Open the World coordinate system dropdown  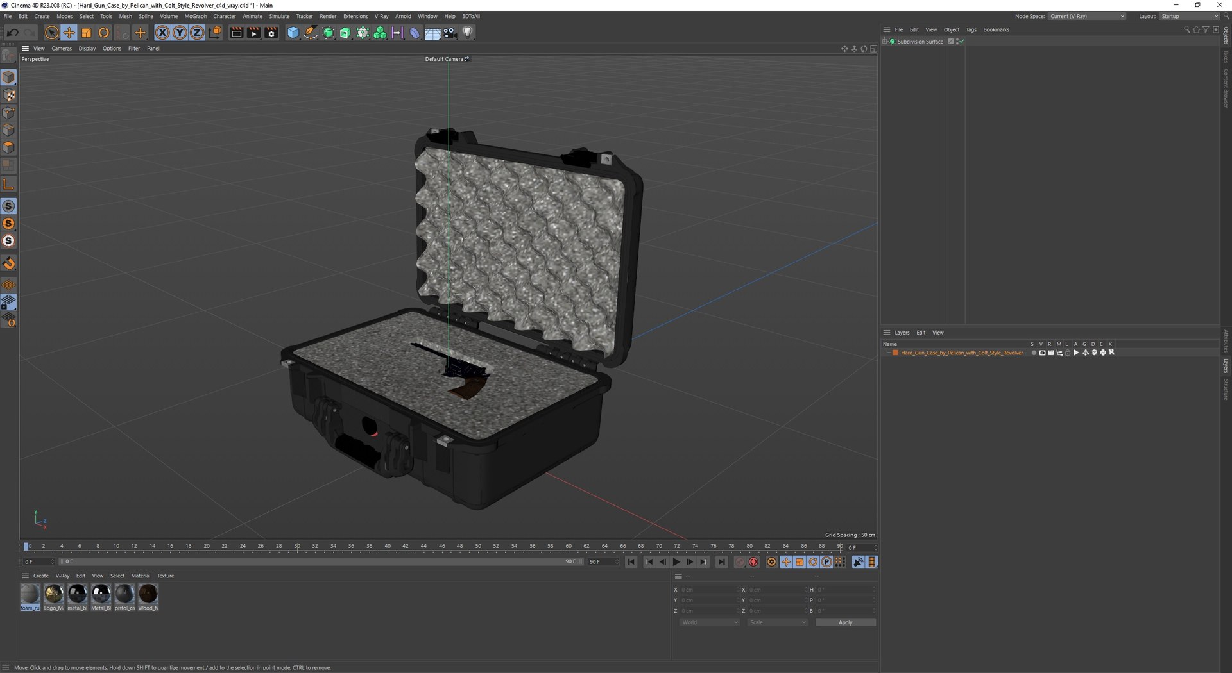[709, 622]
